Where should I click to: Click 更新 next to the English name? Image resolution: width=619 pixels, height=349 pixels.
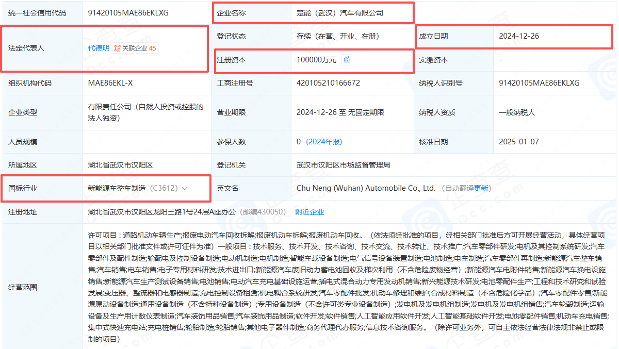482,189
